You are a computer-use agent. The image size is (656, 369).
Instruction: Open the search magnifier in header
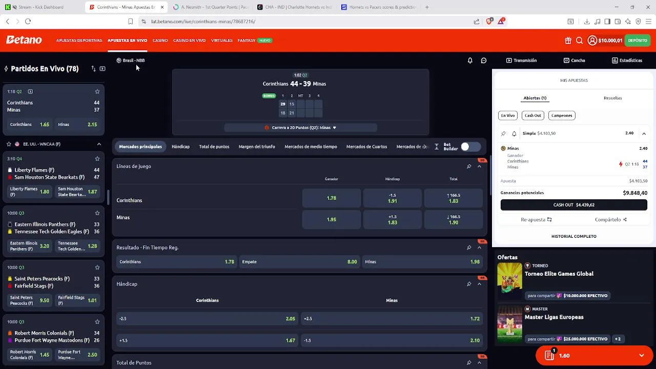[579, 40]
